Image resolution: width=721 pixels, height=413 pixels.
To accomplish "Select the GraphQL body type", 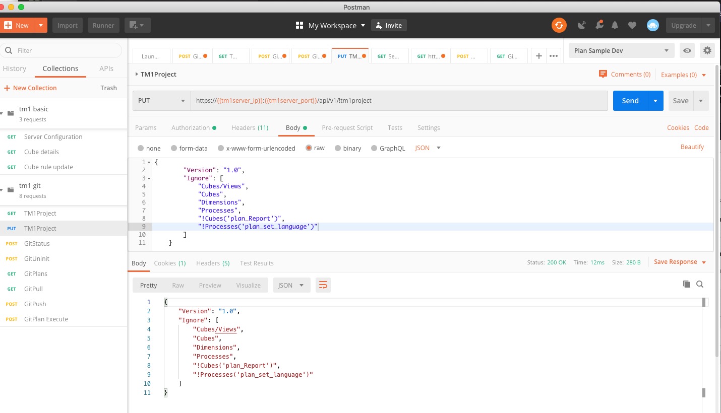I will click(x=374, y=148).
